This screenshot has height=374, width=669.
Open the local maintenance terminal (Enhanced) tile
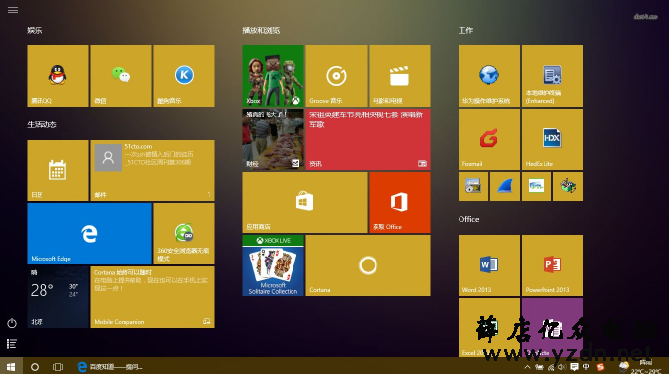pos(552,76)
